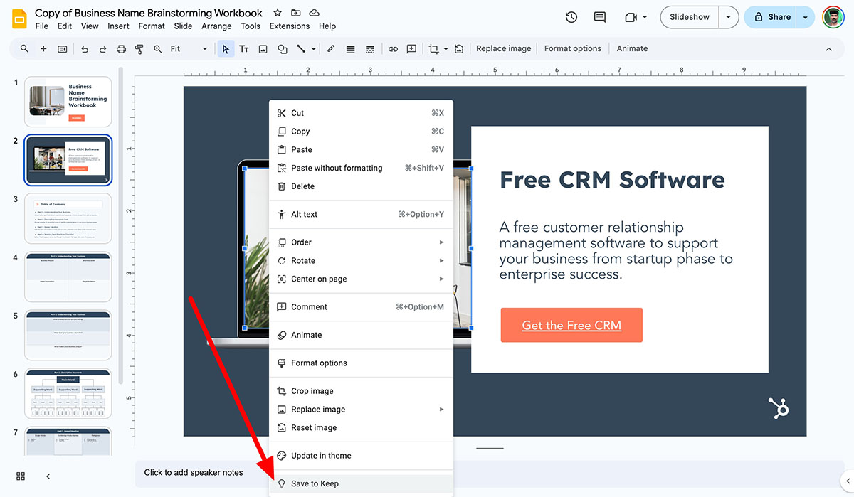The image size is (854, 497).
Task: Select the line drawing tool
Action: (x=299, y=48)
